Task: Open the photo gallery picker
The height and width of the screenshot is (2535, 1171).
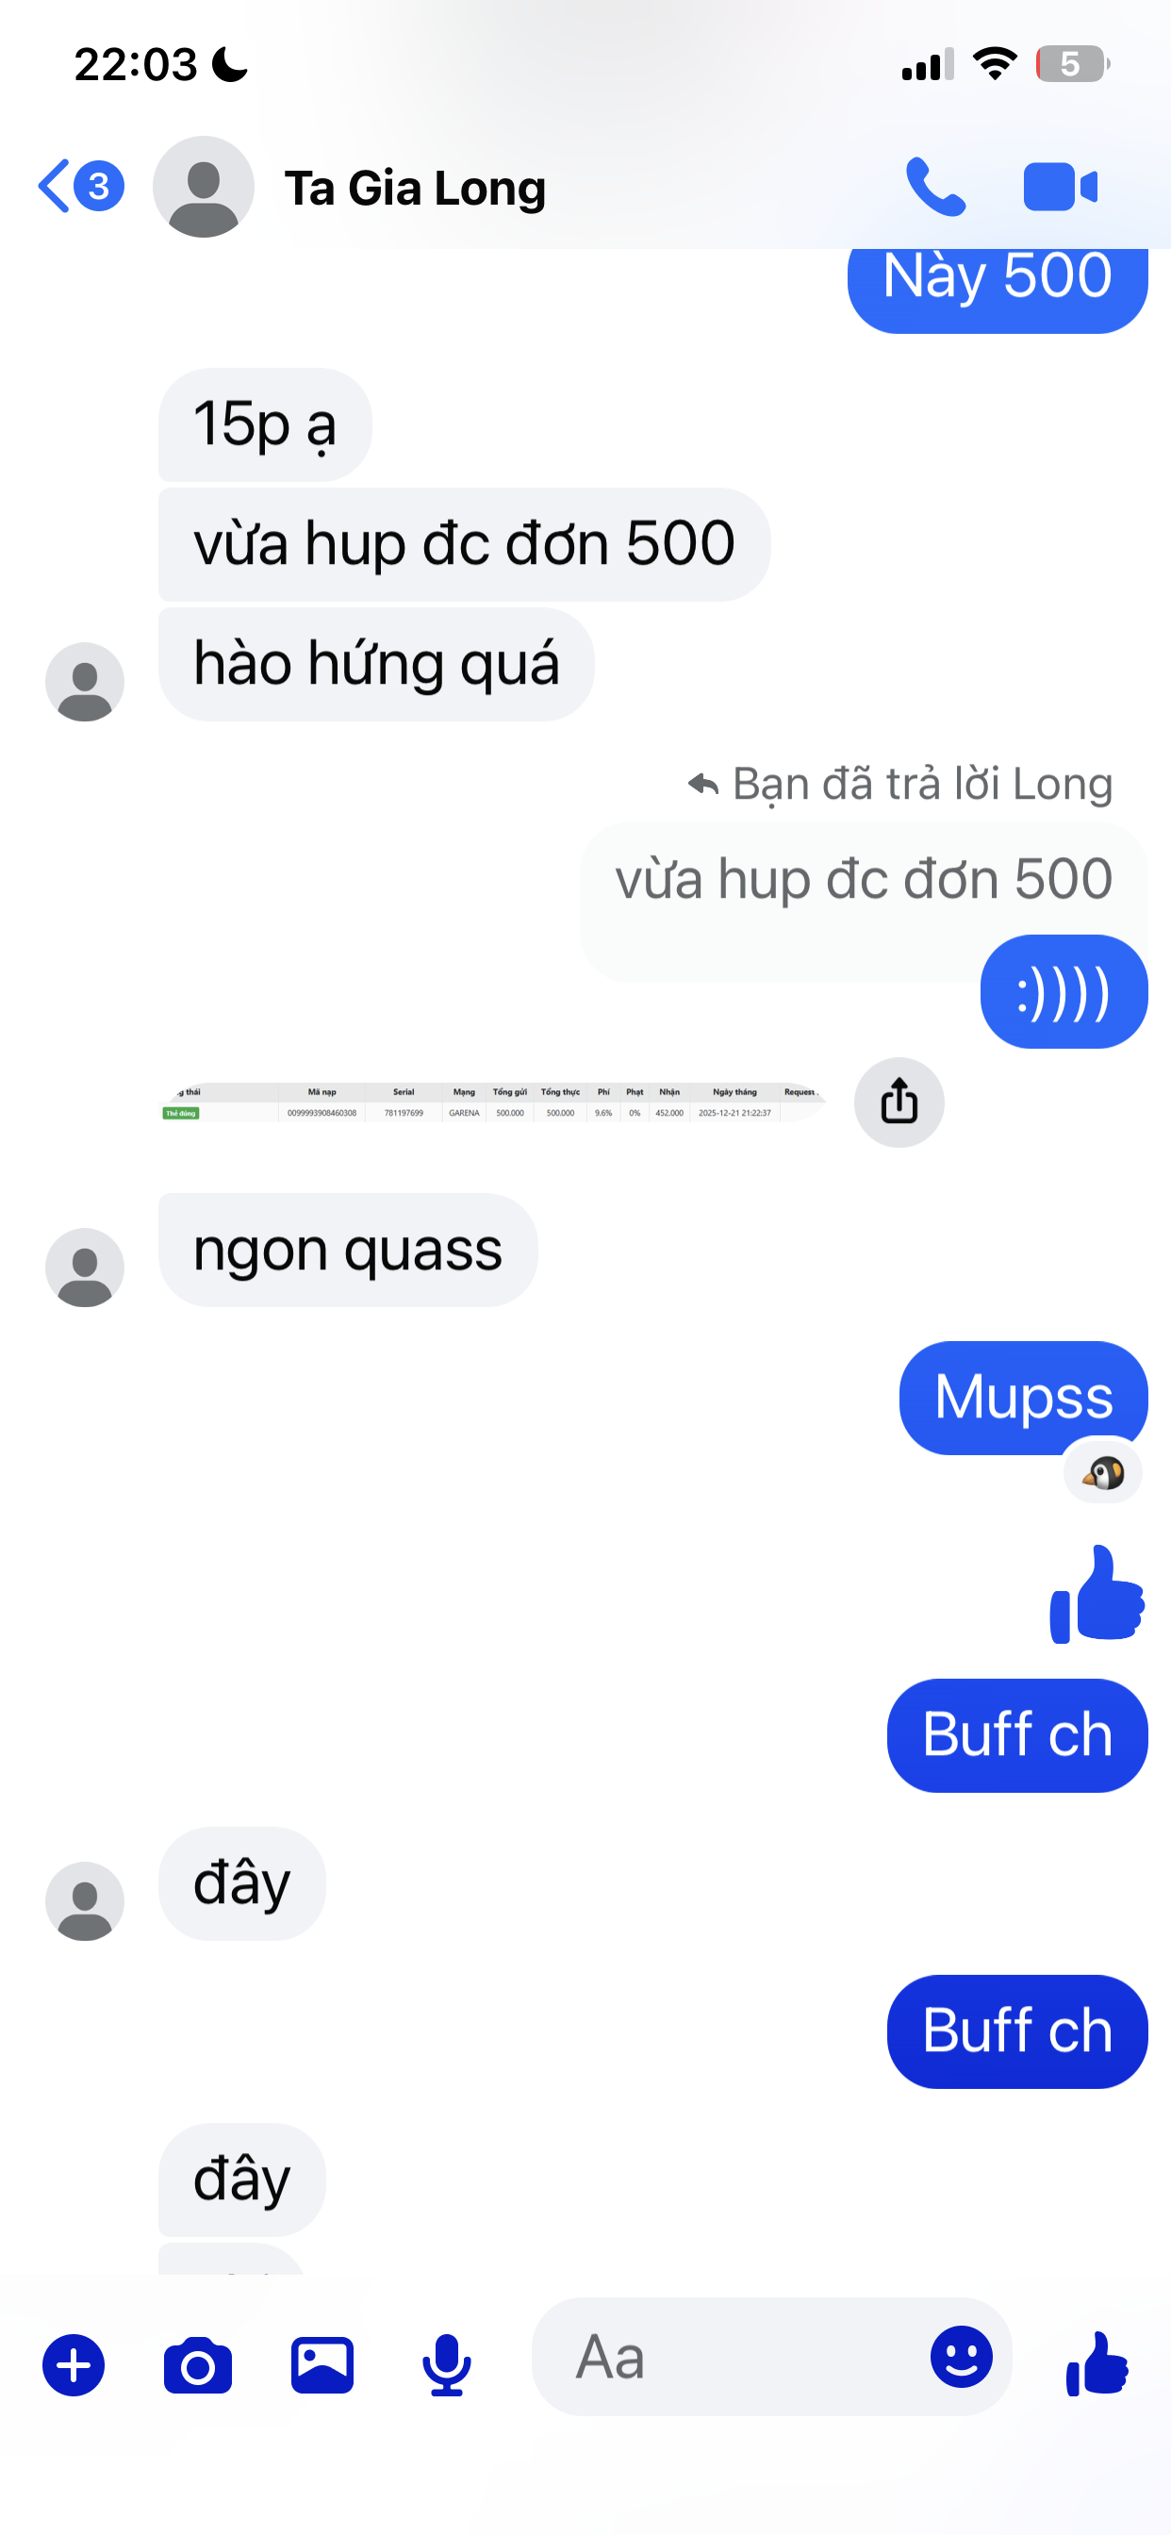Action: (322, 2364)
